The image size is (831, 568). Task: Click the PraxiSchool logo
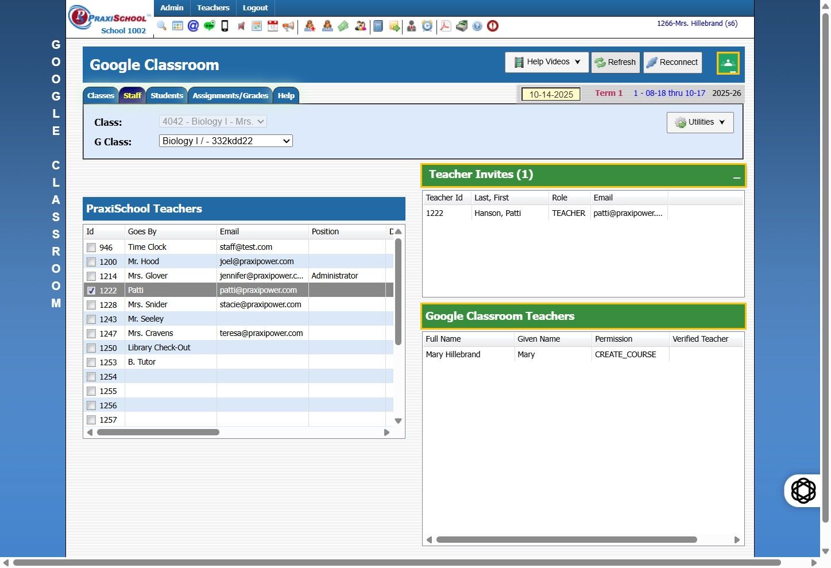(110, 20)
